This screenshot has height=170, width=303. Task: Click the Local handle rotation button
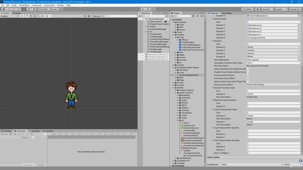53,9
